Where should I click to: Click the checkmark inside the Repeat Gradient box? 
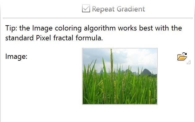tap(86, 8)
